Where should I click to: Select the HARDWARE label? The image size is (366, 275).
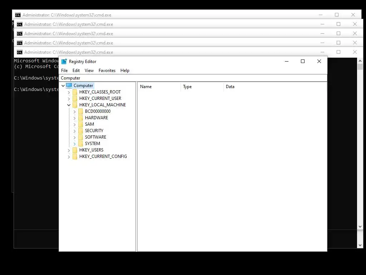click(97, 117)
